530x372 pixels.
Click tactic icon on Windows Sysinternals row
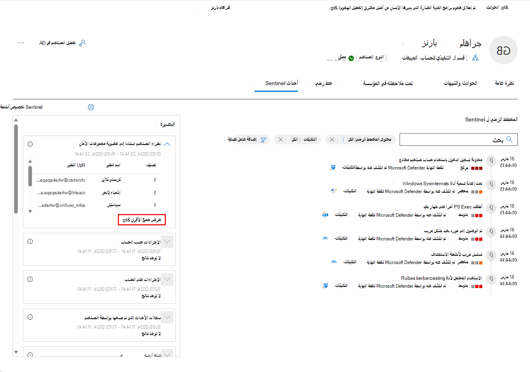point(334,191)
